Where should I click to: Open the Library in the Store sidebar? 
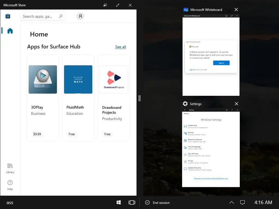click(10, 168)
